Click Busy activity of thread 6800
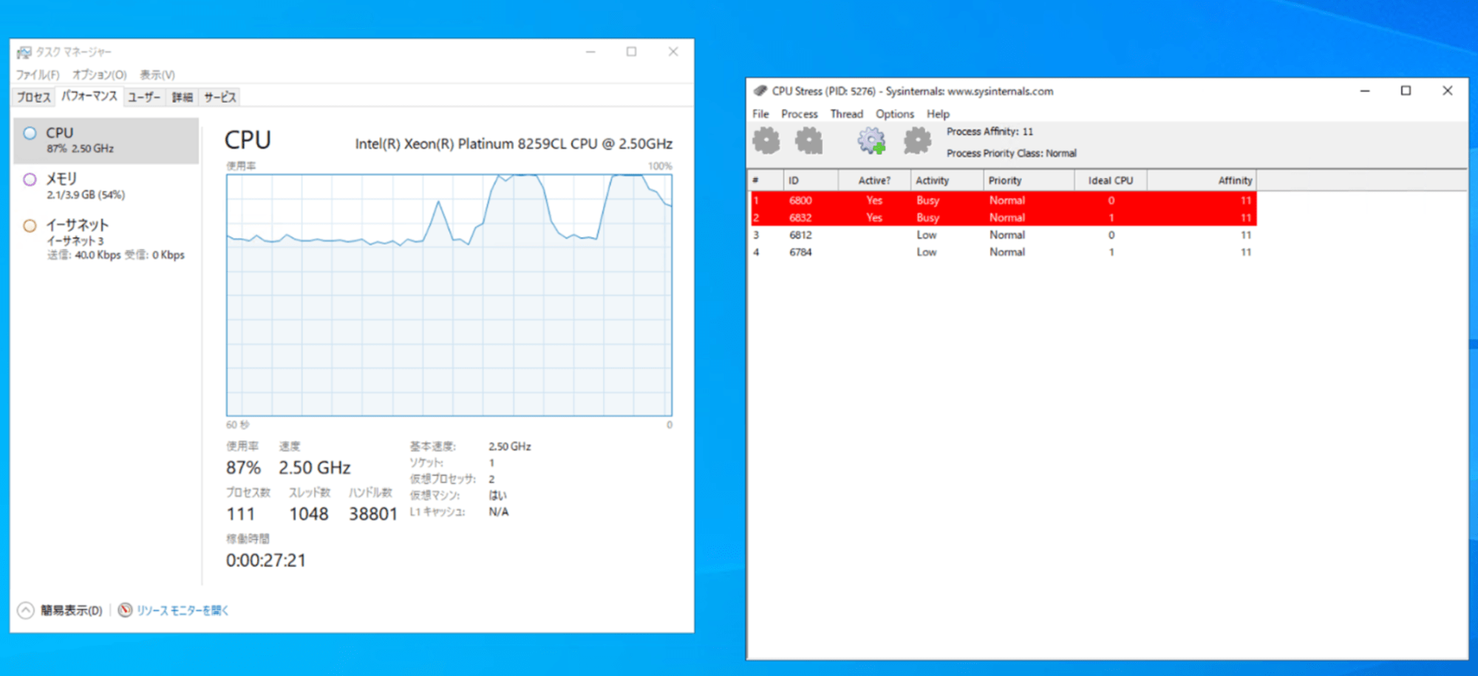This screenshot has width=1478, height=676. (x=927, y=200)
